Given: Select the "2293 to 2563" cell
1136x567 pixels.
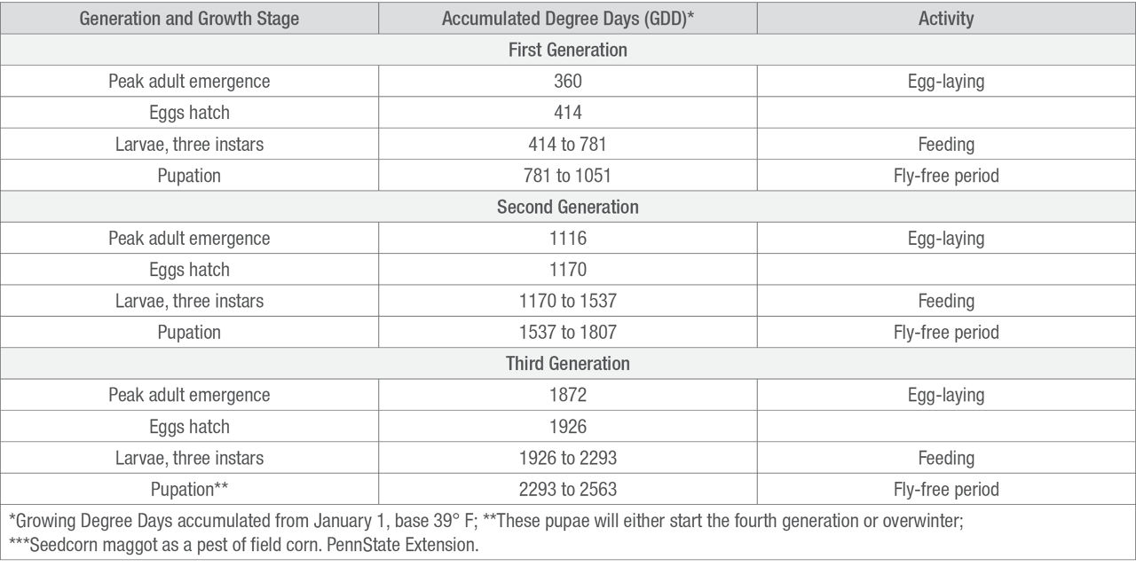Looking at the screenshot, I should 567,490.
